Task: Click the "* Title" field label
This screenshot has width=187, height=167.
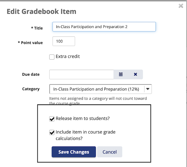Action: point(37,28)
